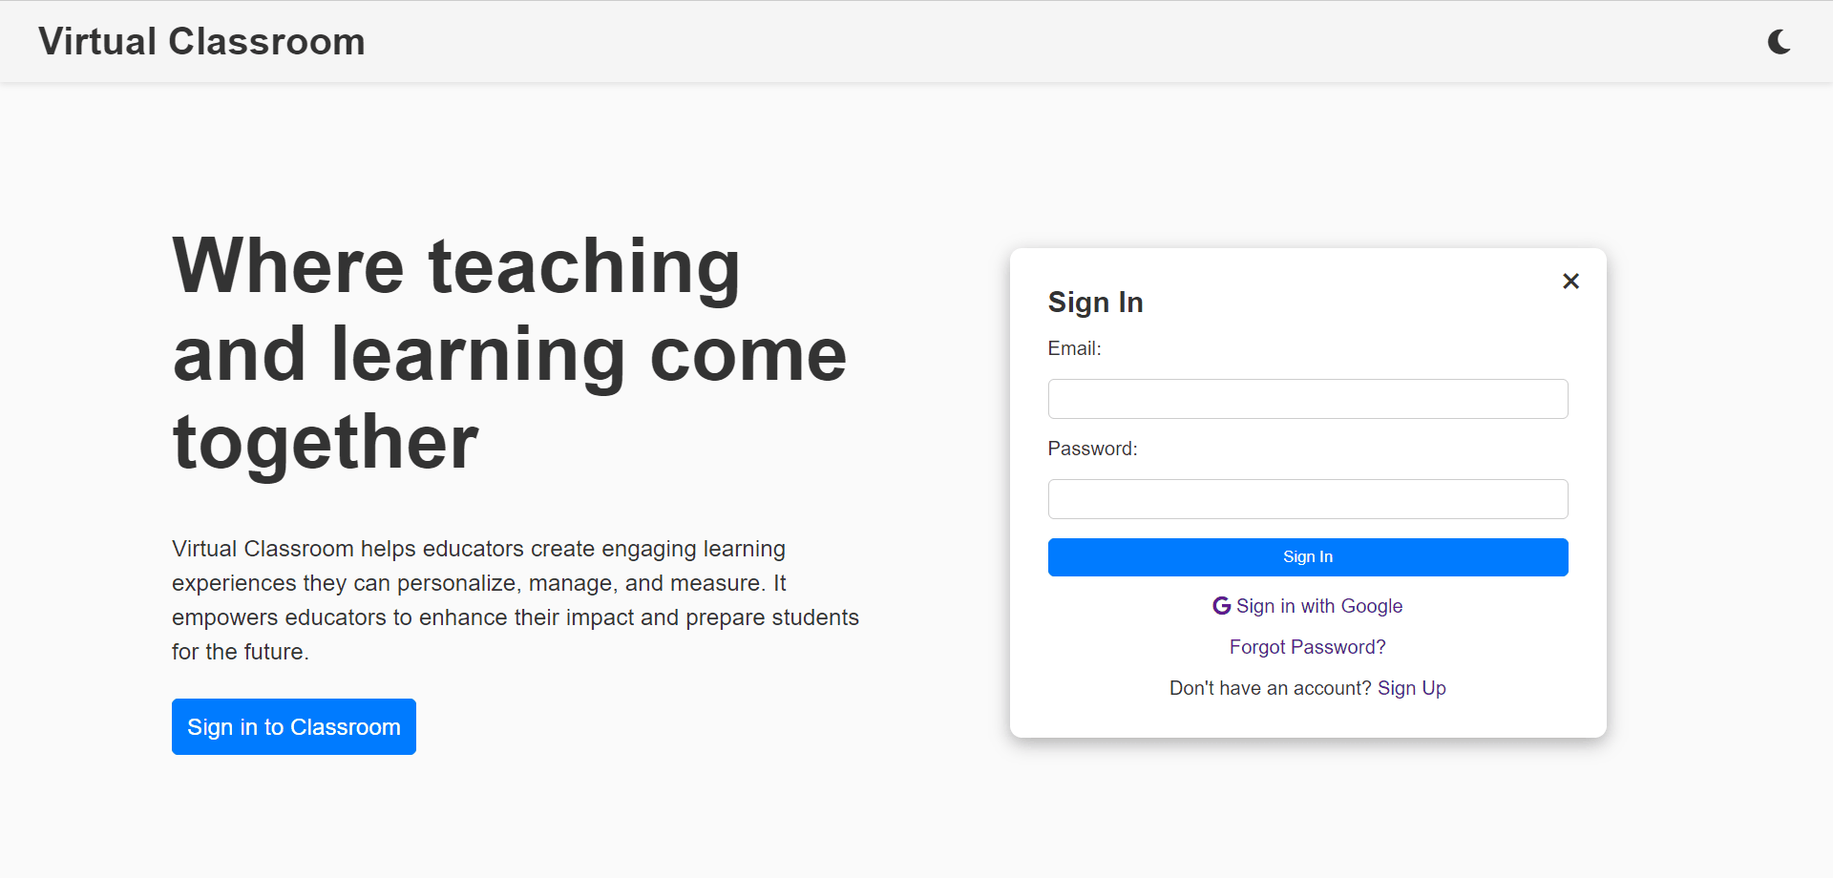
Task: Click the 'Virtual Classroom' brand in the header
Action: (200, 41)
